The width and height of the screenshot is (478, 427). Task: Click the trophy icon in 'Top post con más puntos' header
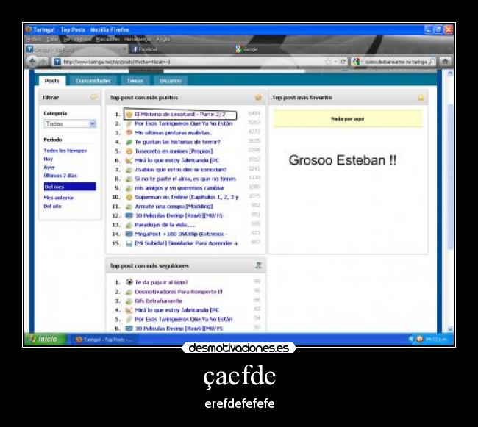(258, 98)
